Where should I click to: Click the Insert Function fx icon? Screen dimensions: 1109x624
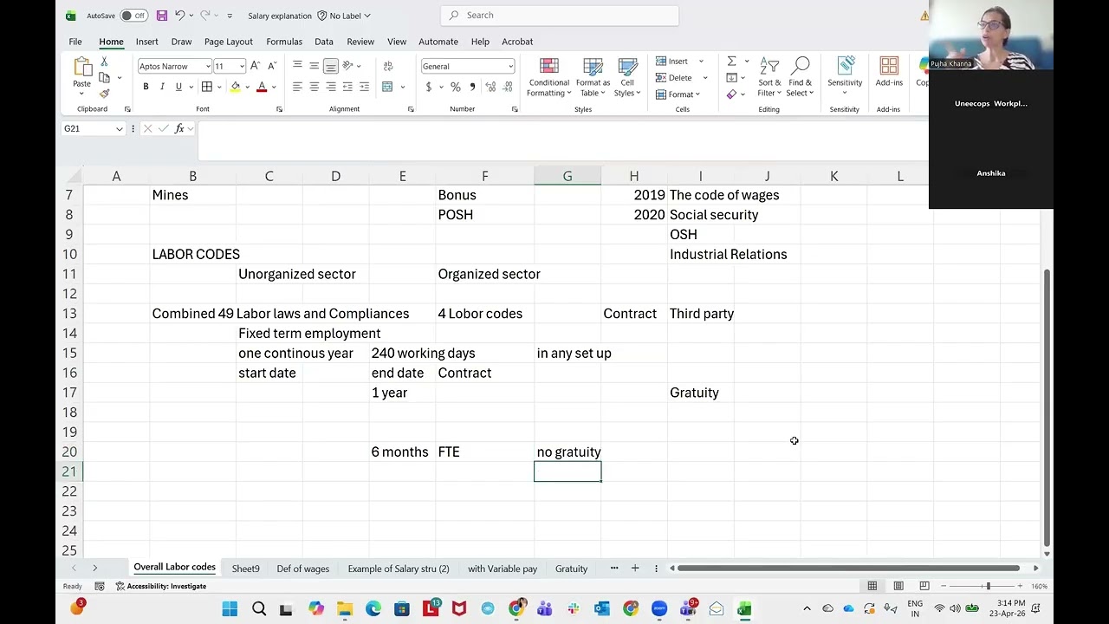pyautogui.click(x=179, y=128)
